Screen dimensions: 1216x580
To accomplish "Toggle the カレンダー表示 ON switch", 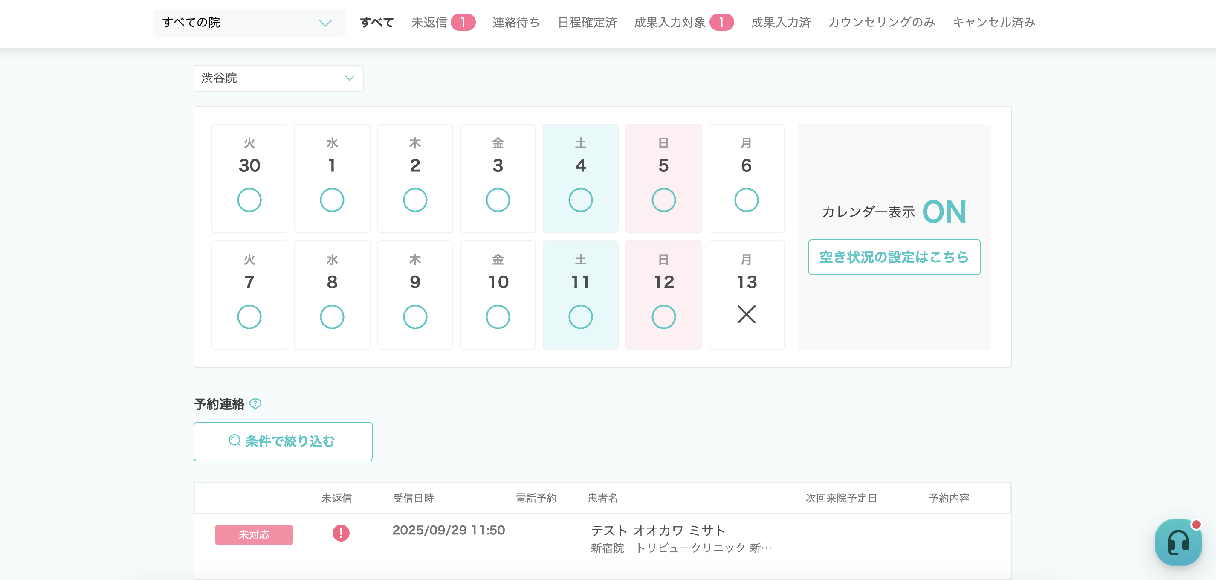I will (944, 212).
